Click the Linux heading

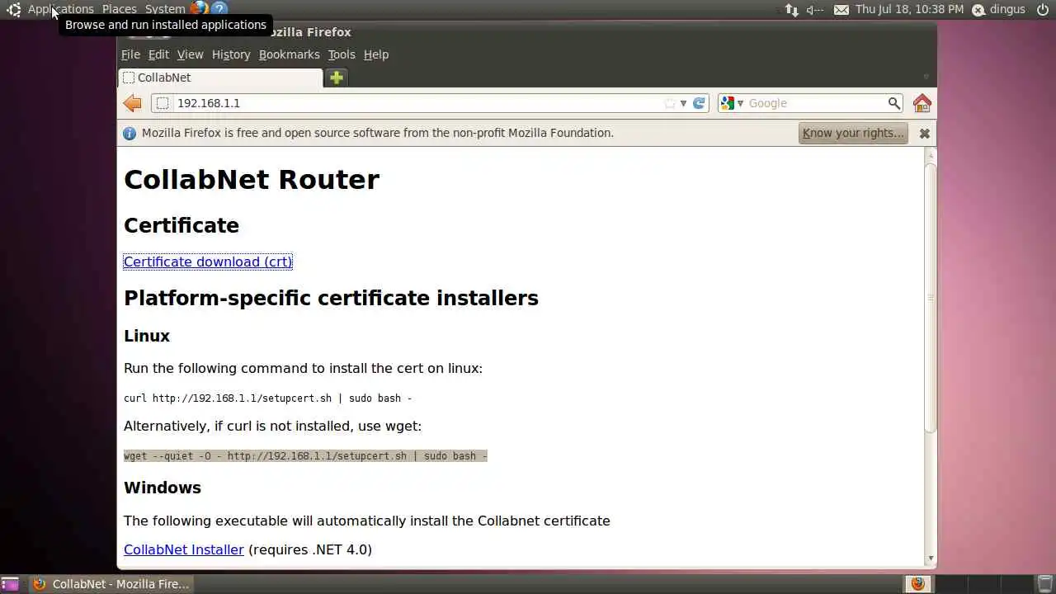pyautogui.click(x=147, y=336)
